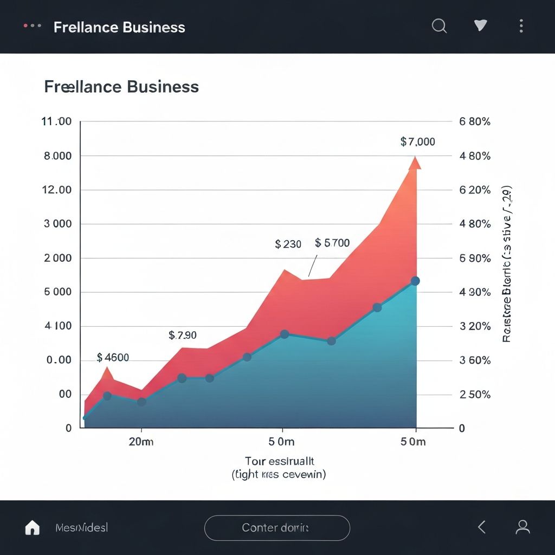
Task: Open the vertical three-dot overflow menu
Action: pos(521,25)
